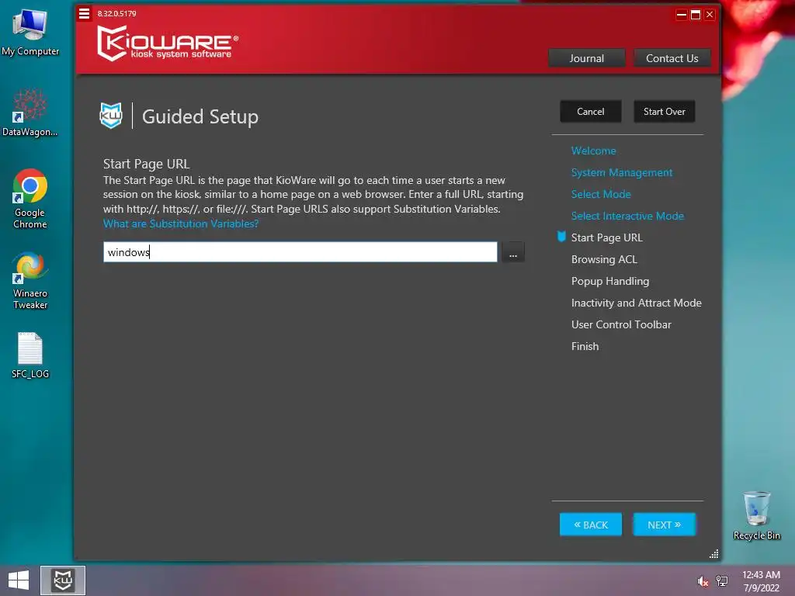Click the Start Page URL heading text
The width and height of the screenshot is (795, 596).
pyautogui.click(x=147, y=164)
